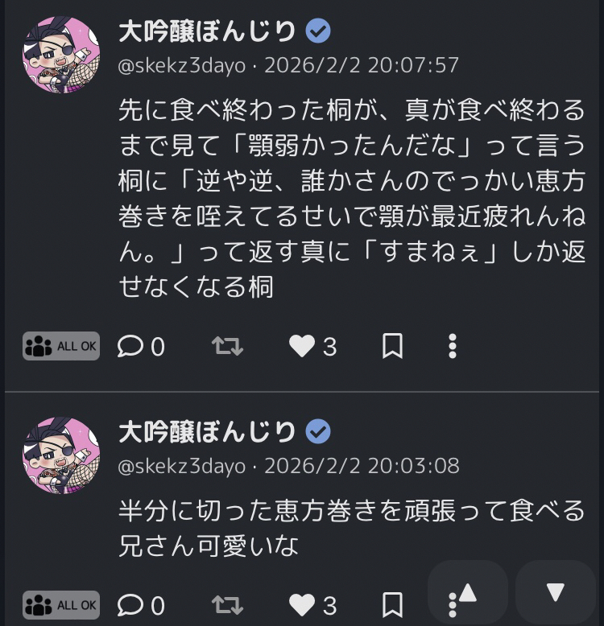Bookmark the 20:03:08 post
This screenshot has height=626, width=604.
(392, 605)
